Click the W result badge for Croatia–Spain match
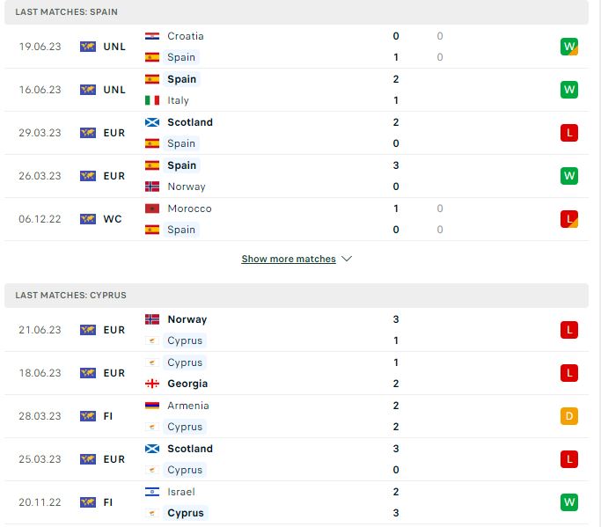 tap(568, 47)
